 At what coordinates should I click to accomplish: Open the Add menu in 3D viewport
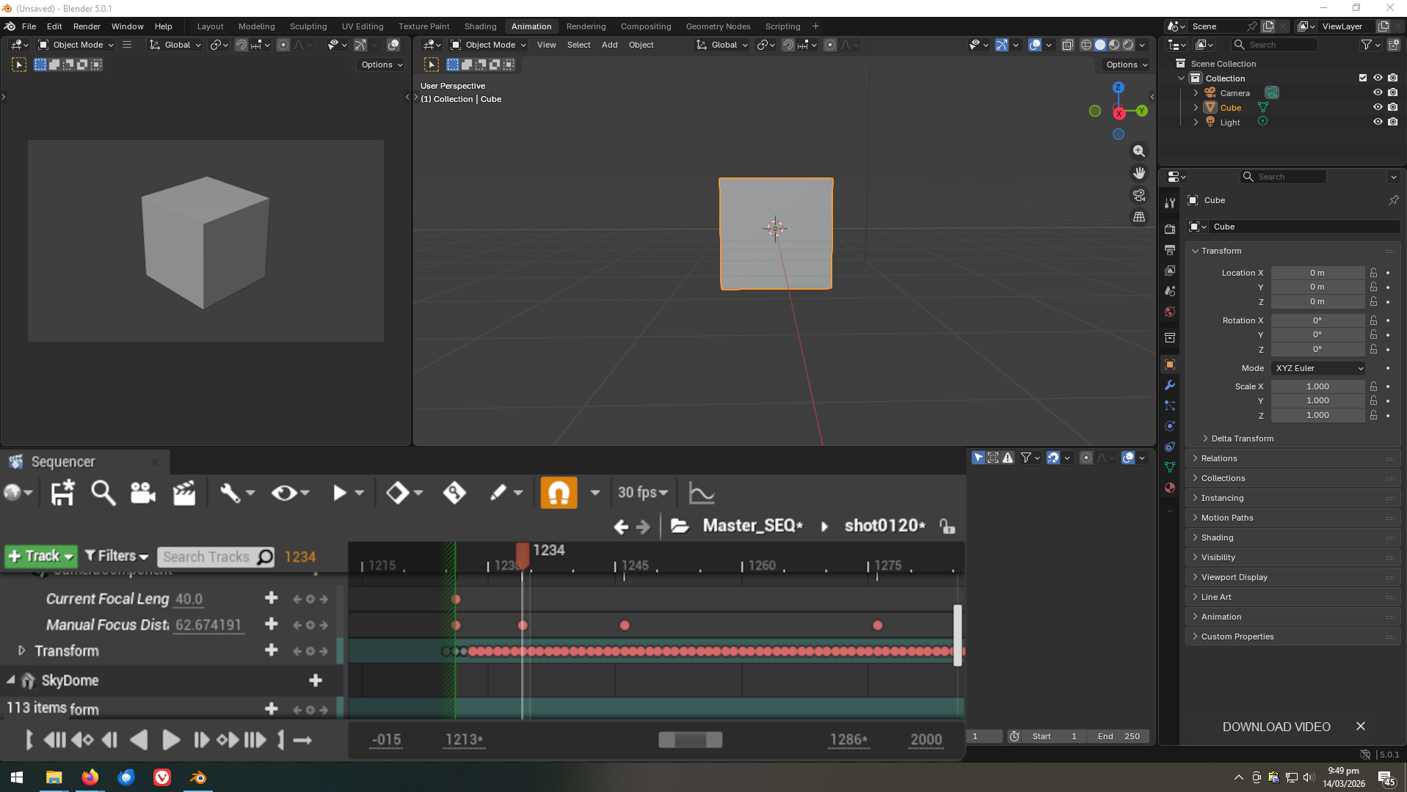click(609, 45)
